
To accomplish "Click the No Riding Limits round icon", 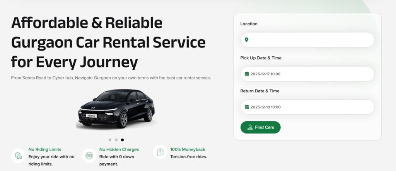I will click(18, 156).
